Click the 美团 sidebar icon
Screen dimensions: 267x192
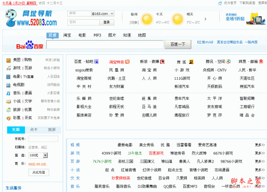click(x=8, y=60)
